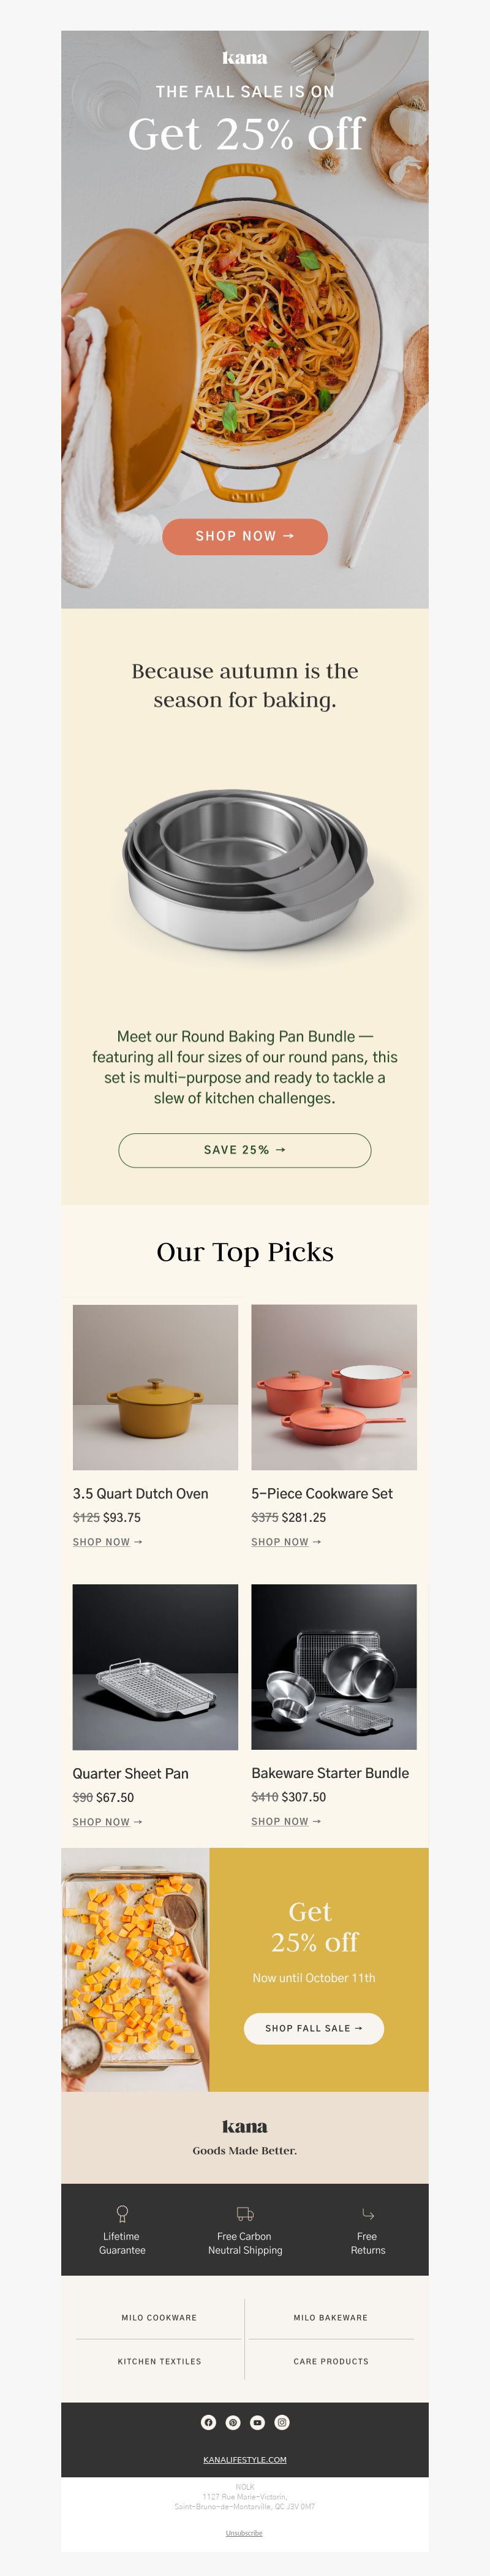Image resolution: width=490 pixels, height=2576 pixels.
Task: Click the Lifetime Guarantee ribbon icon
Action: coord(122,2214)
